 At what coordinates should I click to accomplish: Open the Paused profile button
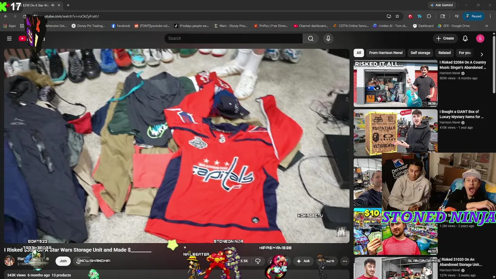click(x=474, y=16)
